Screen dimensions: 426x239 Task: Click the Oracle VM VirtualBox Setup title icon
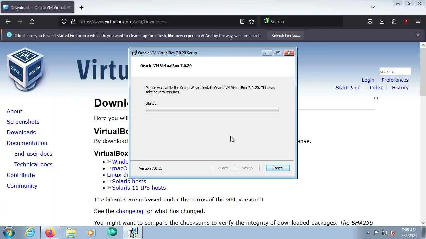point(134,53)
